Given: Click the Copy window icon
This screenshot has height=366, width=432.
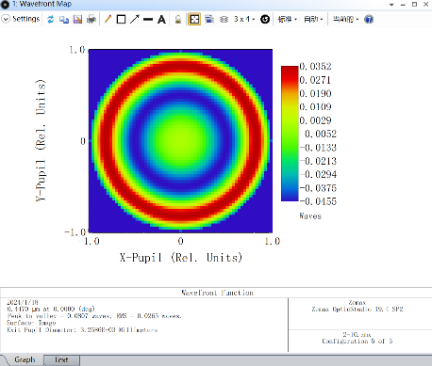Looking at the screenshot, I should tap(64, 20).
